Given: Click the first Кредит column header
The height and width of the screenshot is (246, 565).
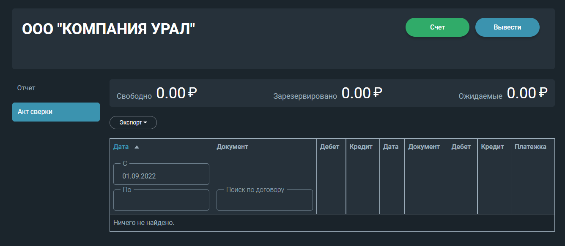Looking at the screenshot, I should (361, 147).
